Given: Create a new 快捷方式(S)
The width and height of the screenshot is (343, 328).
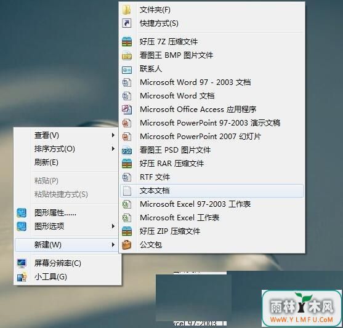Looking at the screenshot, I should [x=212, y=23].
